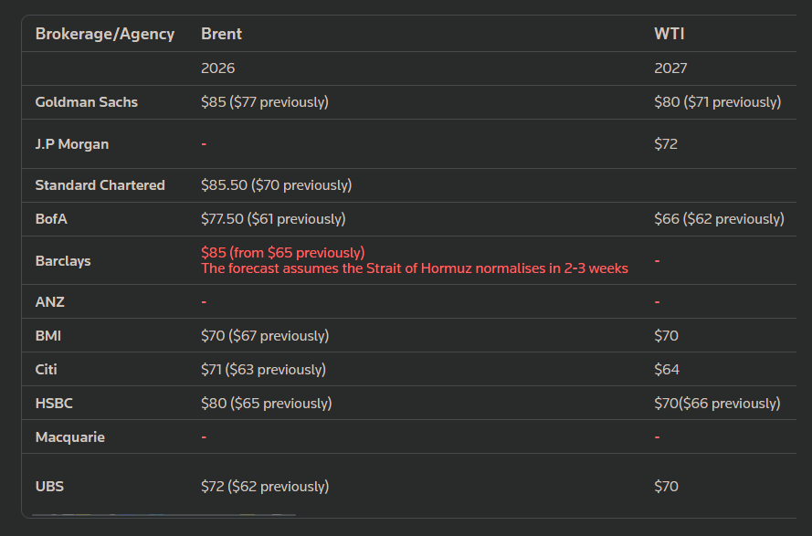Click Goldman Sachs WTI $80 forecast cell
This screenshot has width=812, height=536.
717,102
